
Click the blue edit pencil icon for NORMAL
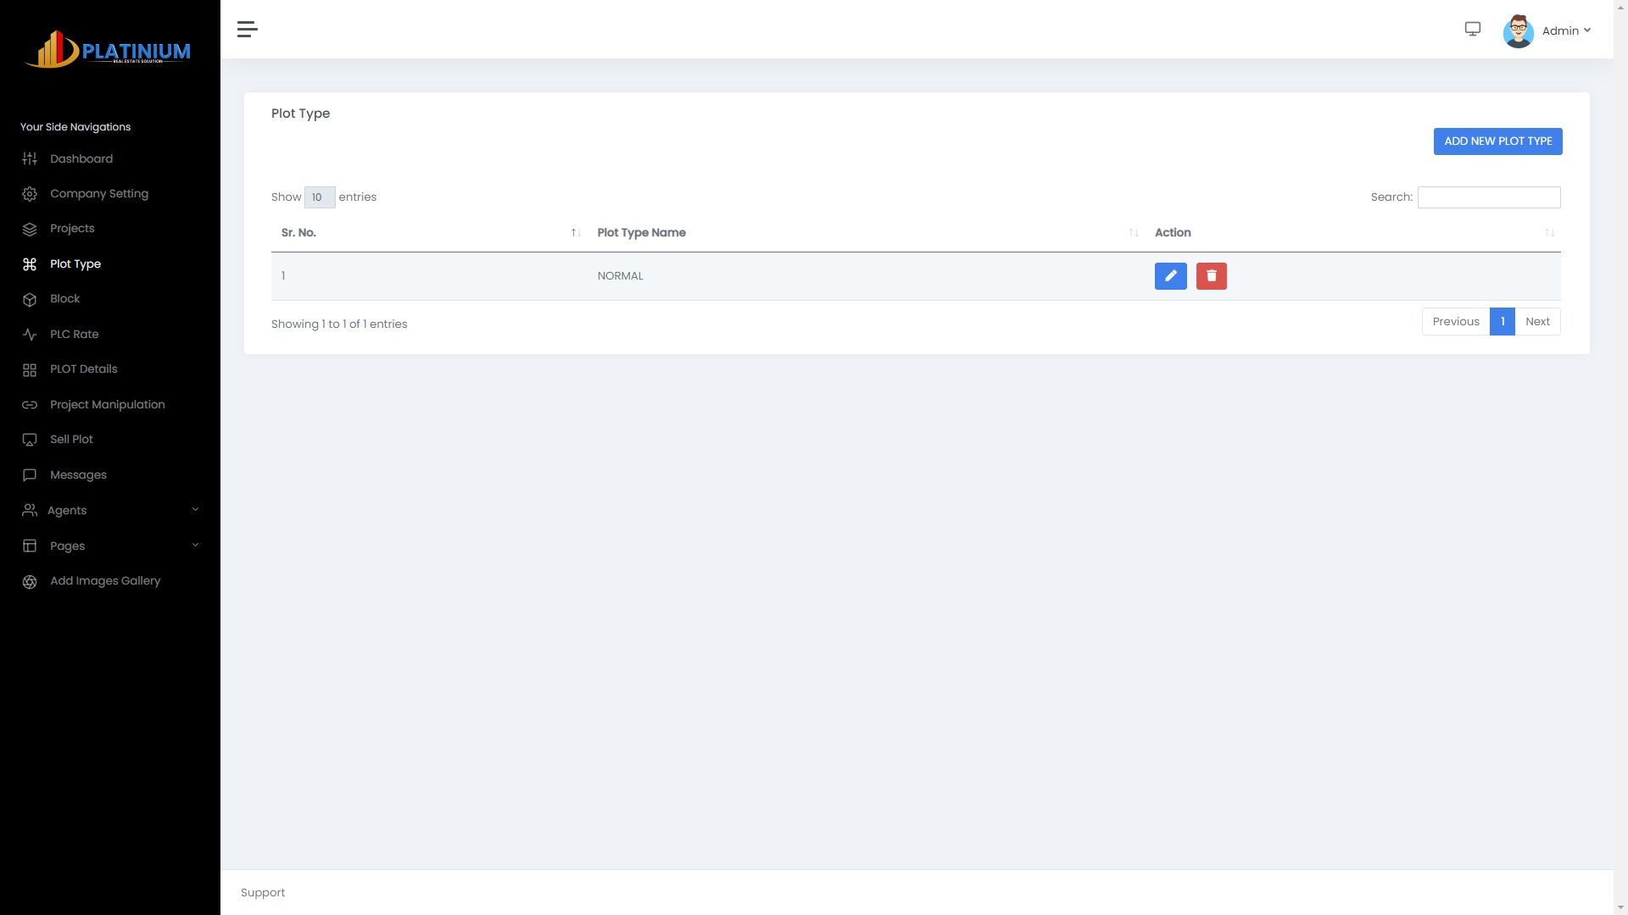click(1170, 276)
